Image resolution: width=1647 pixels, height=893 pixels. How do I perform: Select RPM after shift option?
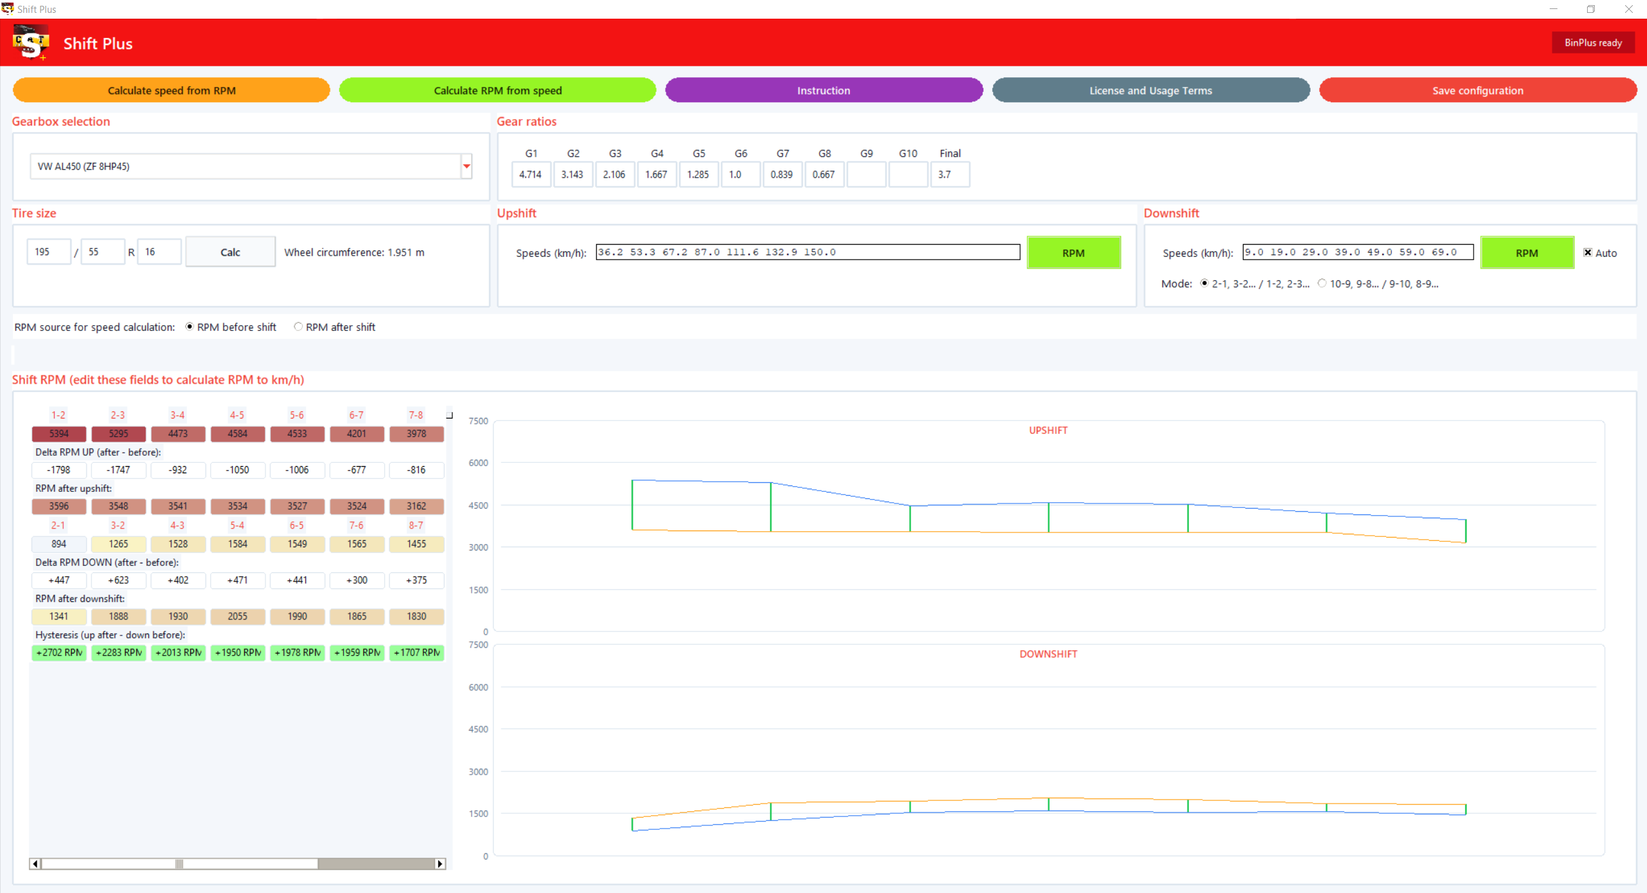coord(298,326)
